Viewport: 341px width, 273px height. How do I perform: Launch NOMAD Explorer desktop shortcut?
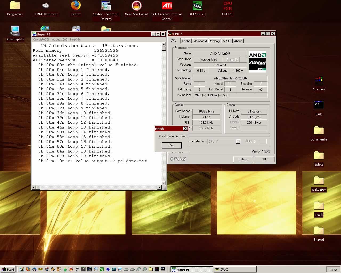point(46,9)
